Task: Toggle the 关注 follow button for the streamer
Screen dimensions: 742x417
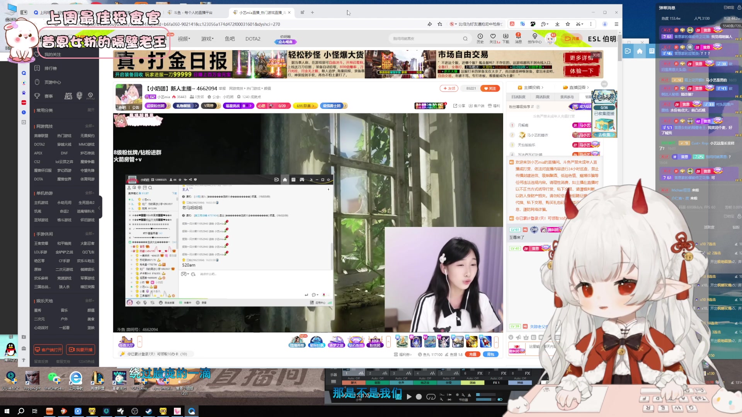Action: 490,88
